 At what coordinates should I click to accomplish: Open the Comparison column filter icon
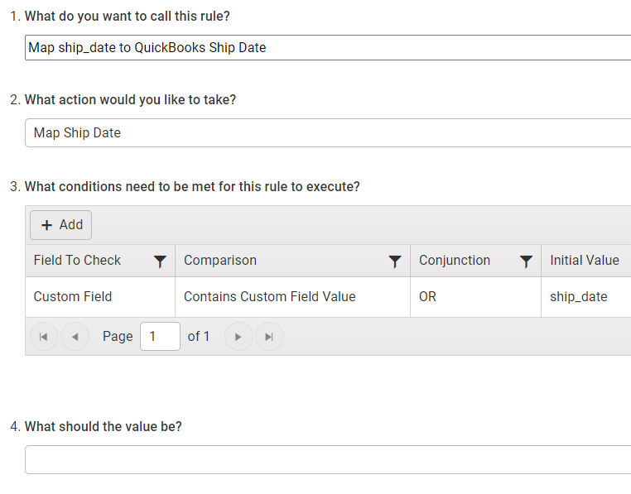coord(395,261)
